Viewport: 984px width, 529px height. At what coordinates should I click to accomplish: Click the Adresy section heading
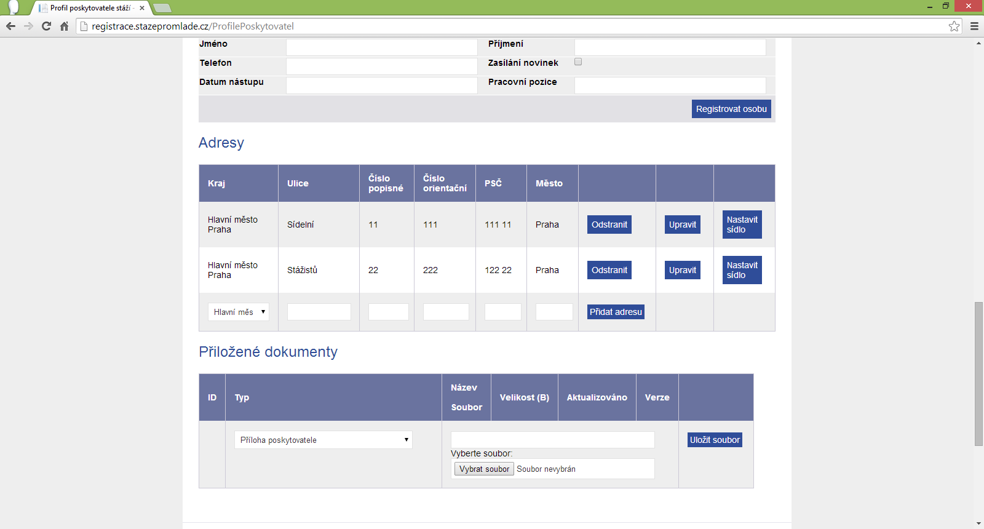pos(221,143)
